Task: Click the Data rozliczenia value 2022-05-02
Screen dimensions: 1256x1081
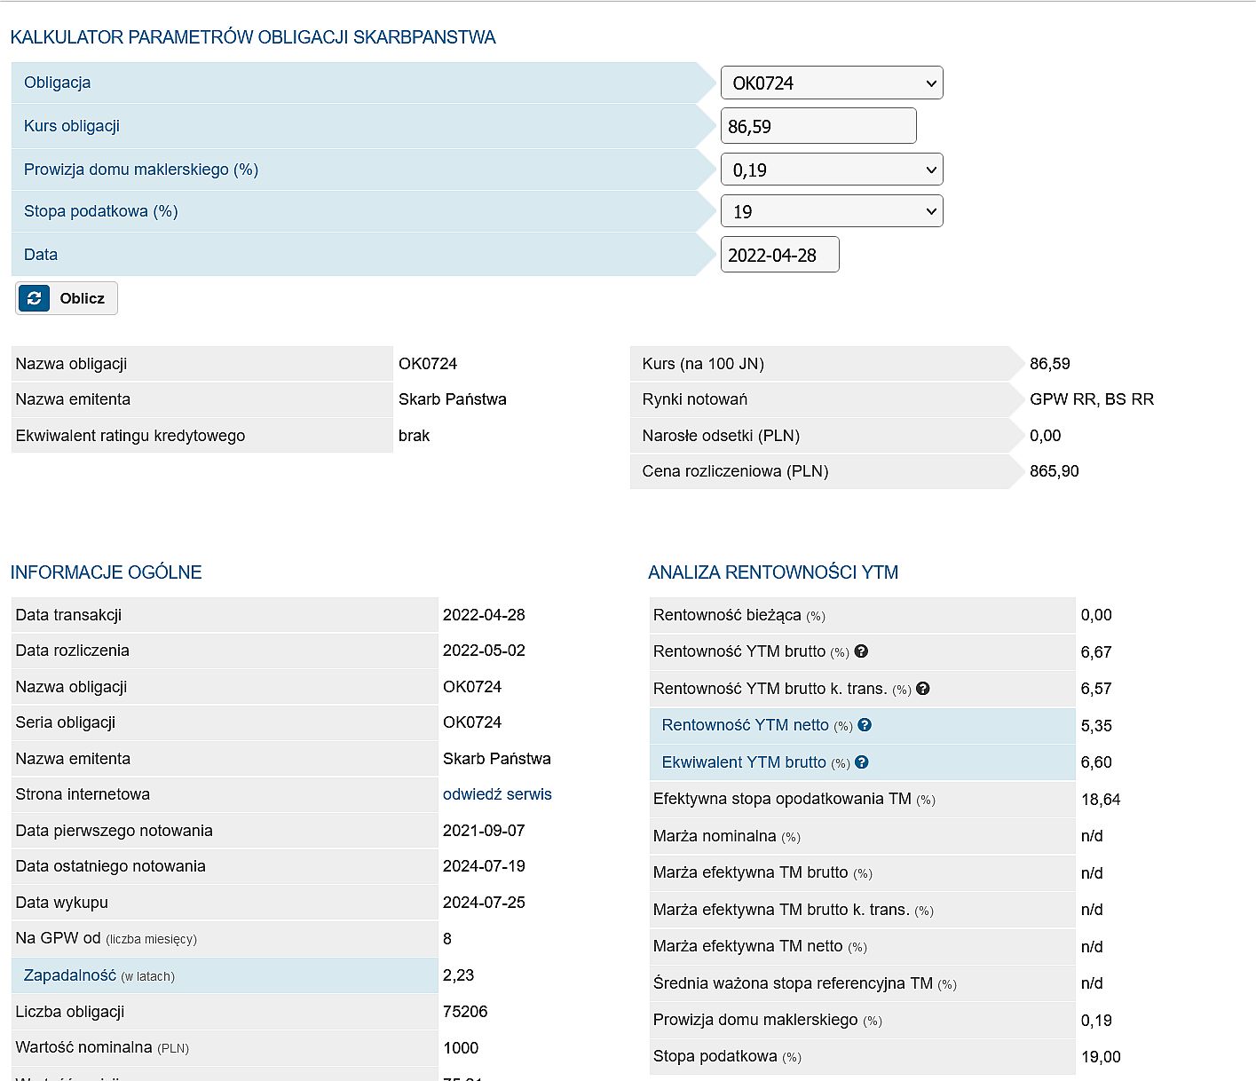Action: coord(484,651)
